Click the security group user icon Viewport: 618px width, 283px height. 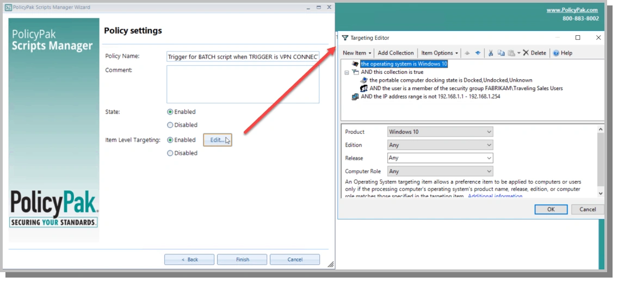pos(364,89)
